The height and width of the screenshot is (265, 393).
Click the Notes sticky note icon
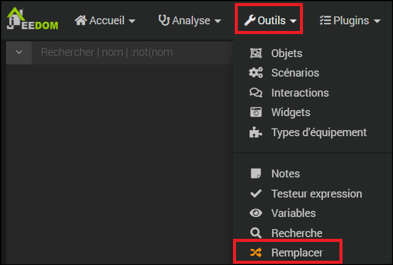(256, 173)
